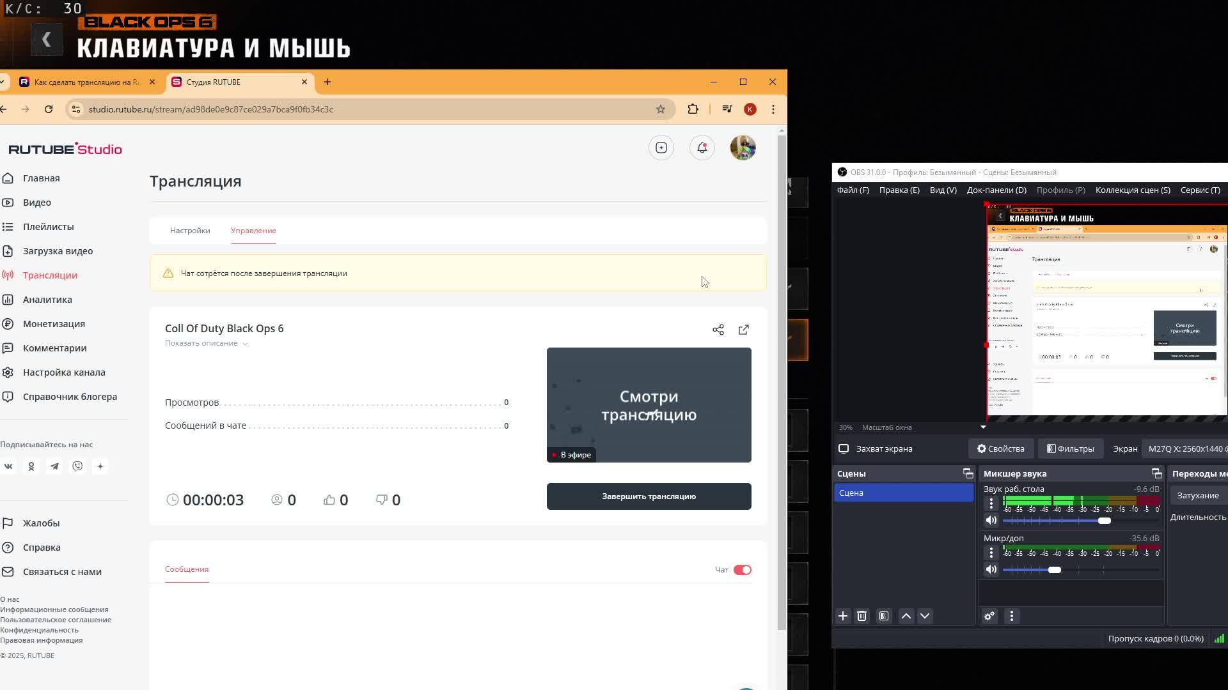The height and width of the screenshot is (690, 1228).
Task: Add a new scene in OBS
Action: point(843,616)
